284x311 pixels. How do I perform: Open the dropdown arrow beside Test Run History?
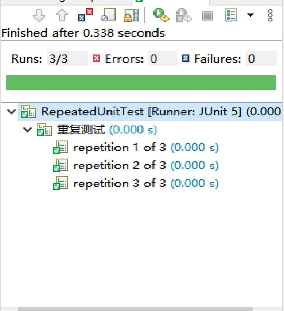click(251, 15)
